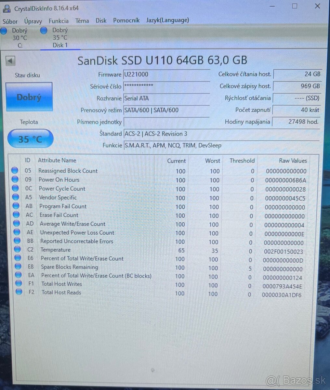Click status circle for EA BC blocks row
The height and width of the screenshot is (390, 330).
pos(19,275)
